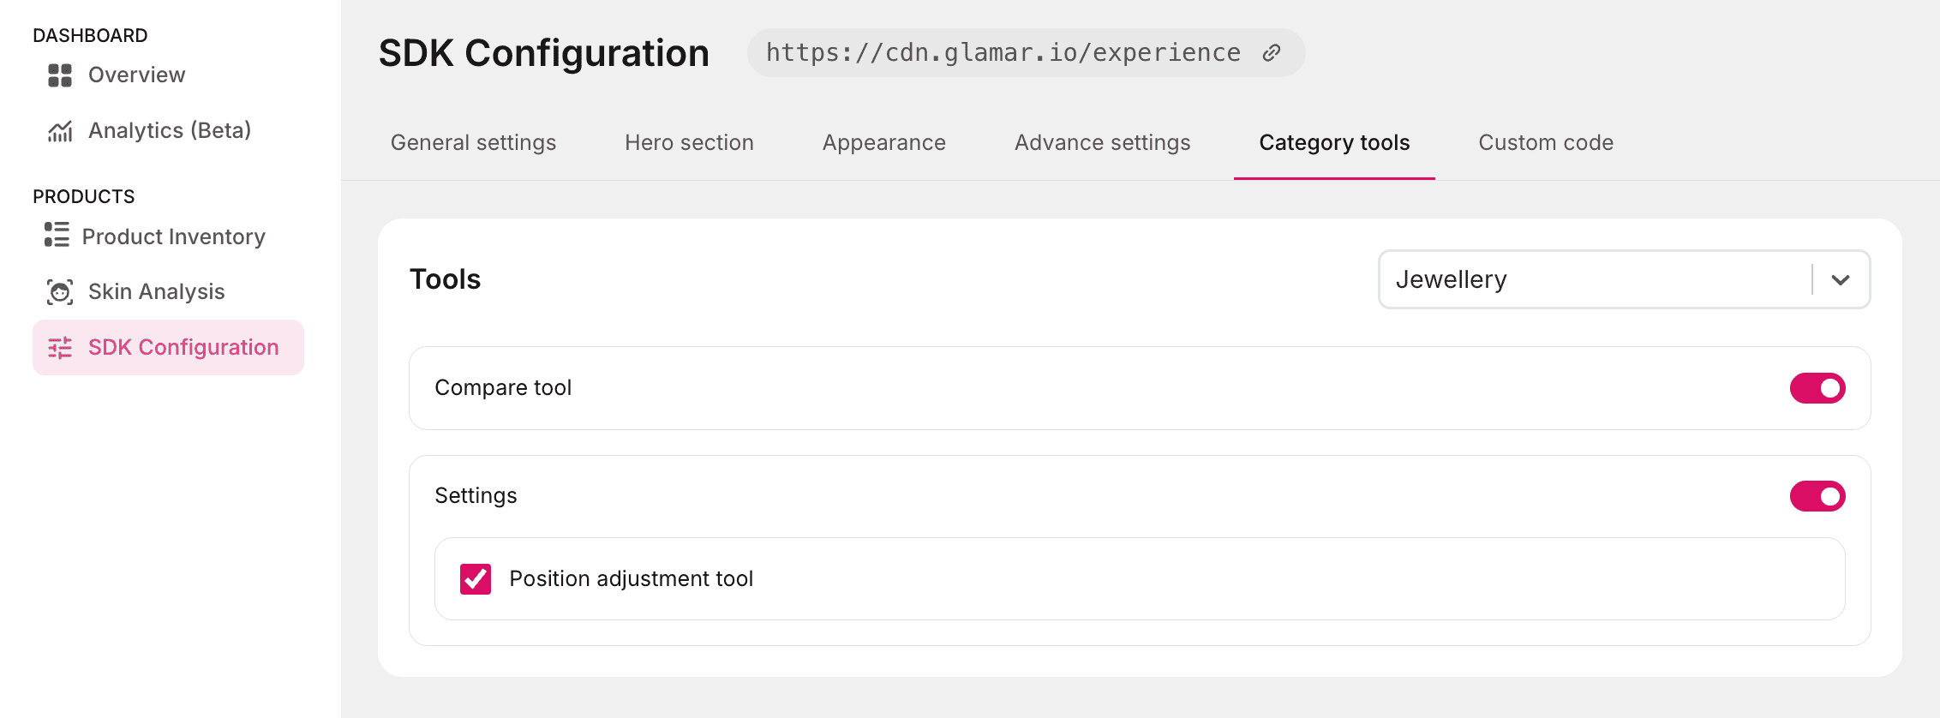This screenshot has height=718, width=1940.
Task: Go to the Appearance tab
Action: (883, 143)
